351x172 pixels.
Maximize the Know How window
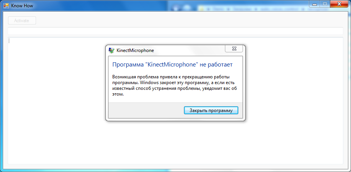(x=325, y=4)
